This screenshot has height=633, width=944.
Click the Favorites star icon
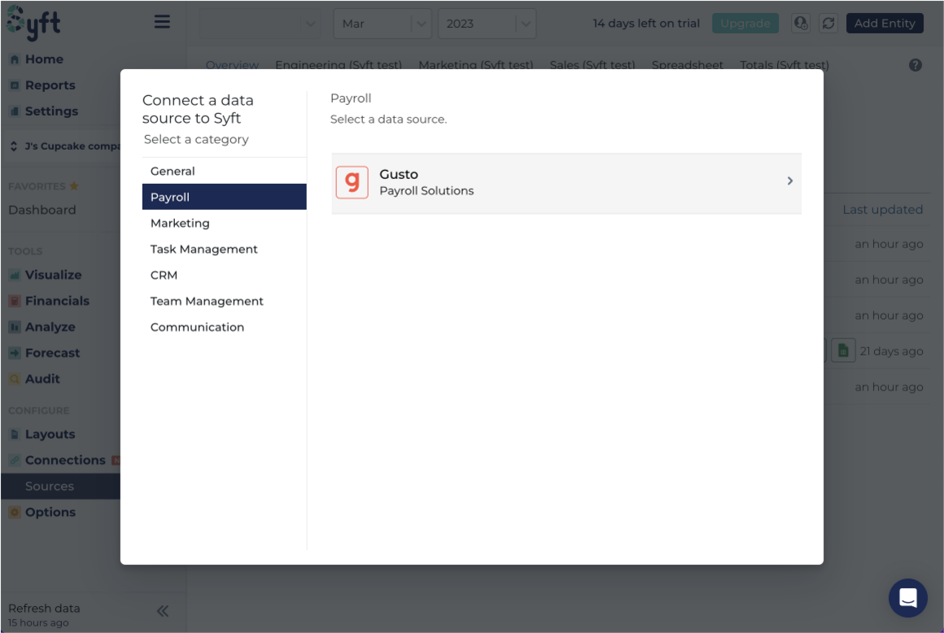pyautogui.click(x=74, y=186)
